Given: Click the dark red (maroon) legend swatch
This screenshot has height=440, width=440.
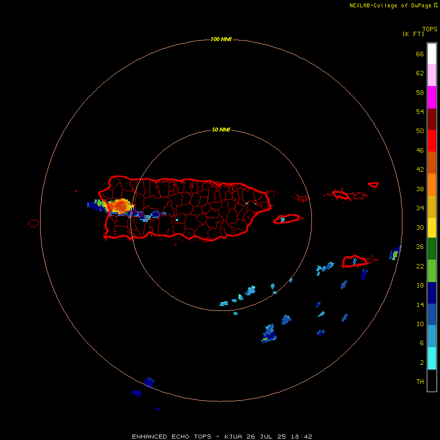Looking at the screenshot, I should tap(432, 119).
